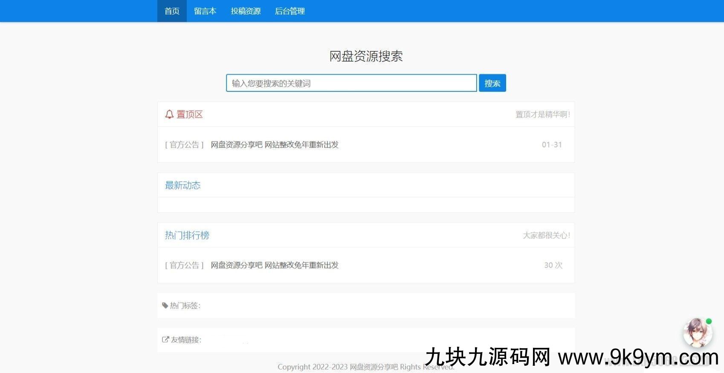Open the anime avatar chat widget
This screenshot has height=373, width=724.
697,332
